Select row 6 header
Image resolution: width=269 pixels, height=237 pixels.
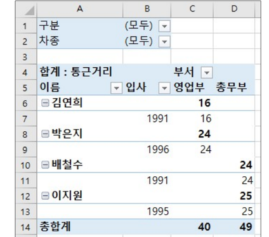click(26, 103)
